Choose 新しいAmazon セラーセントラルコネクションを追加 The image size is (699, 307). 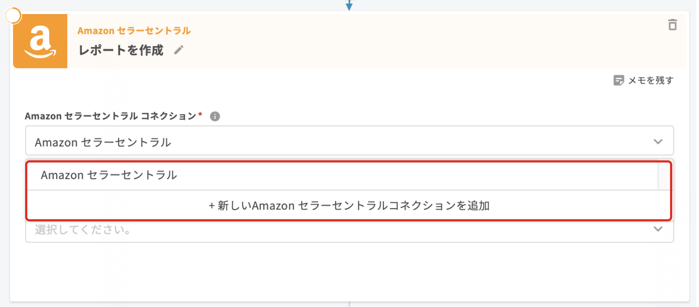click(349, 206)
